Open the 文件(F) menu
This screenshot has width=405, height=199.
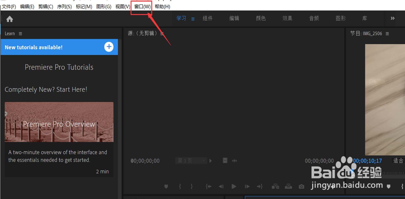point(9,7)
